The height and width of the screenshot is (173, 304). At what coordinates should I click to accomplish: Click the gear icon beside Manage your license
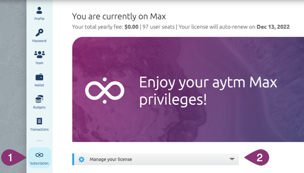(81, 159)
